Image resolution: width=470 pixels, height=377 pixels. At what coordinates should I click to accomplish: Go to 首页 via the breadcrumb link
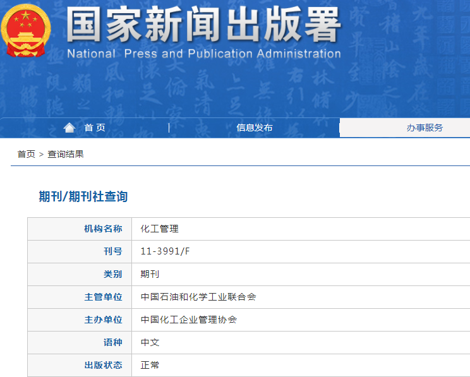point(26,154)
